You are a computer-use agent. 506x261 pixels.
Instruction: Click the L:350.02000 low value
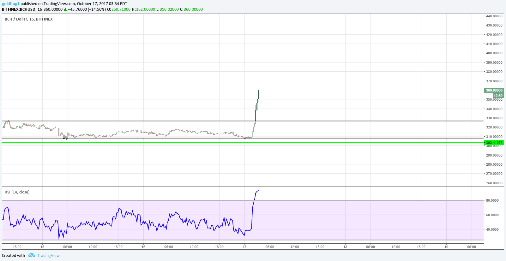click(167, 9)
